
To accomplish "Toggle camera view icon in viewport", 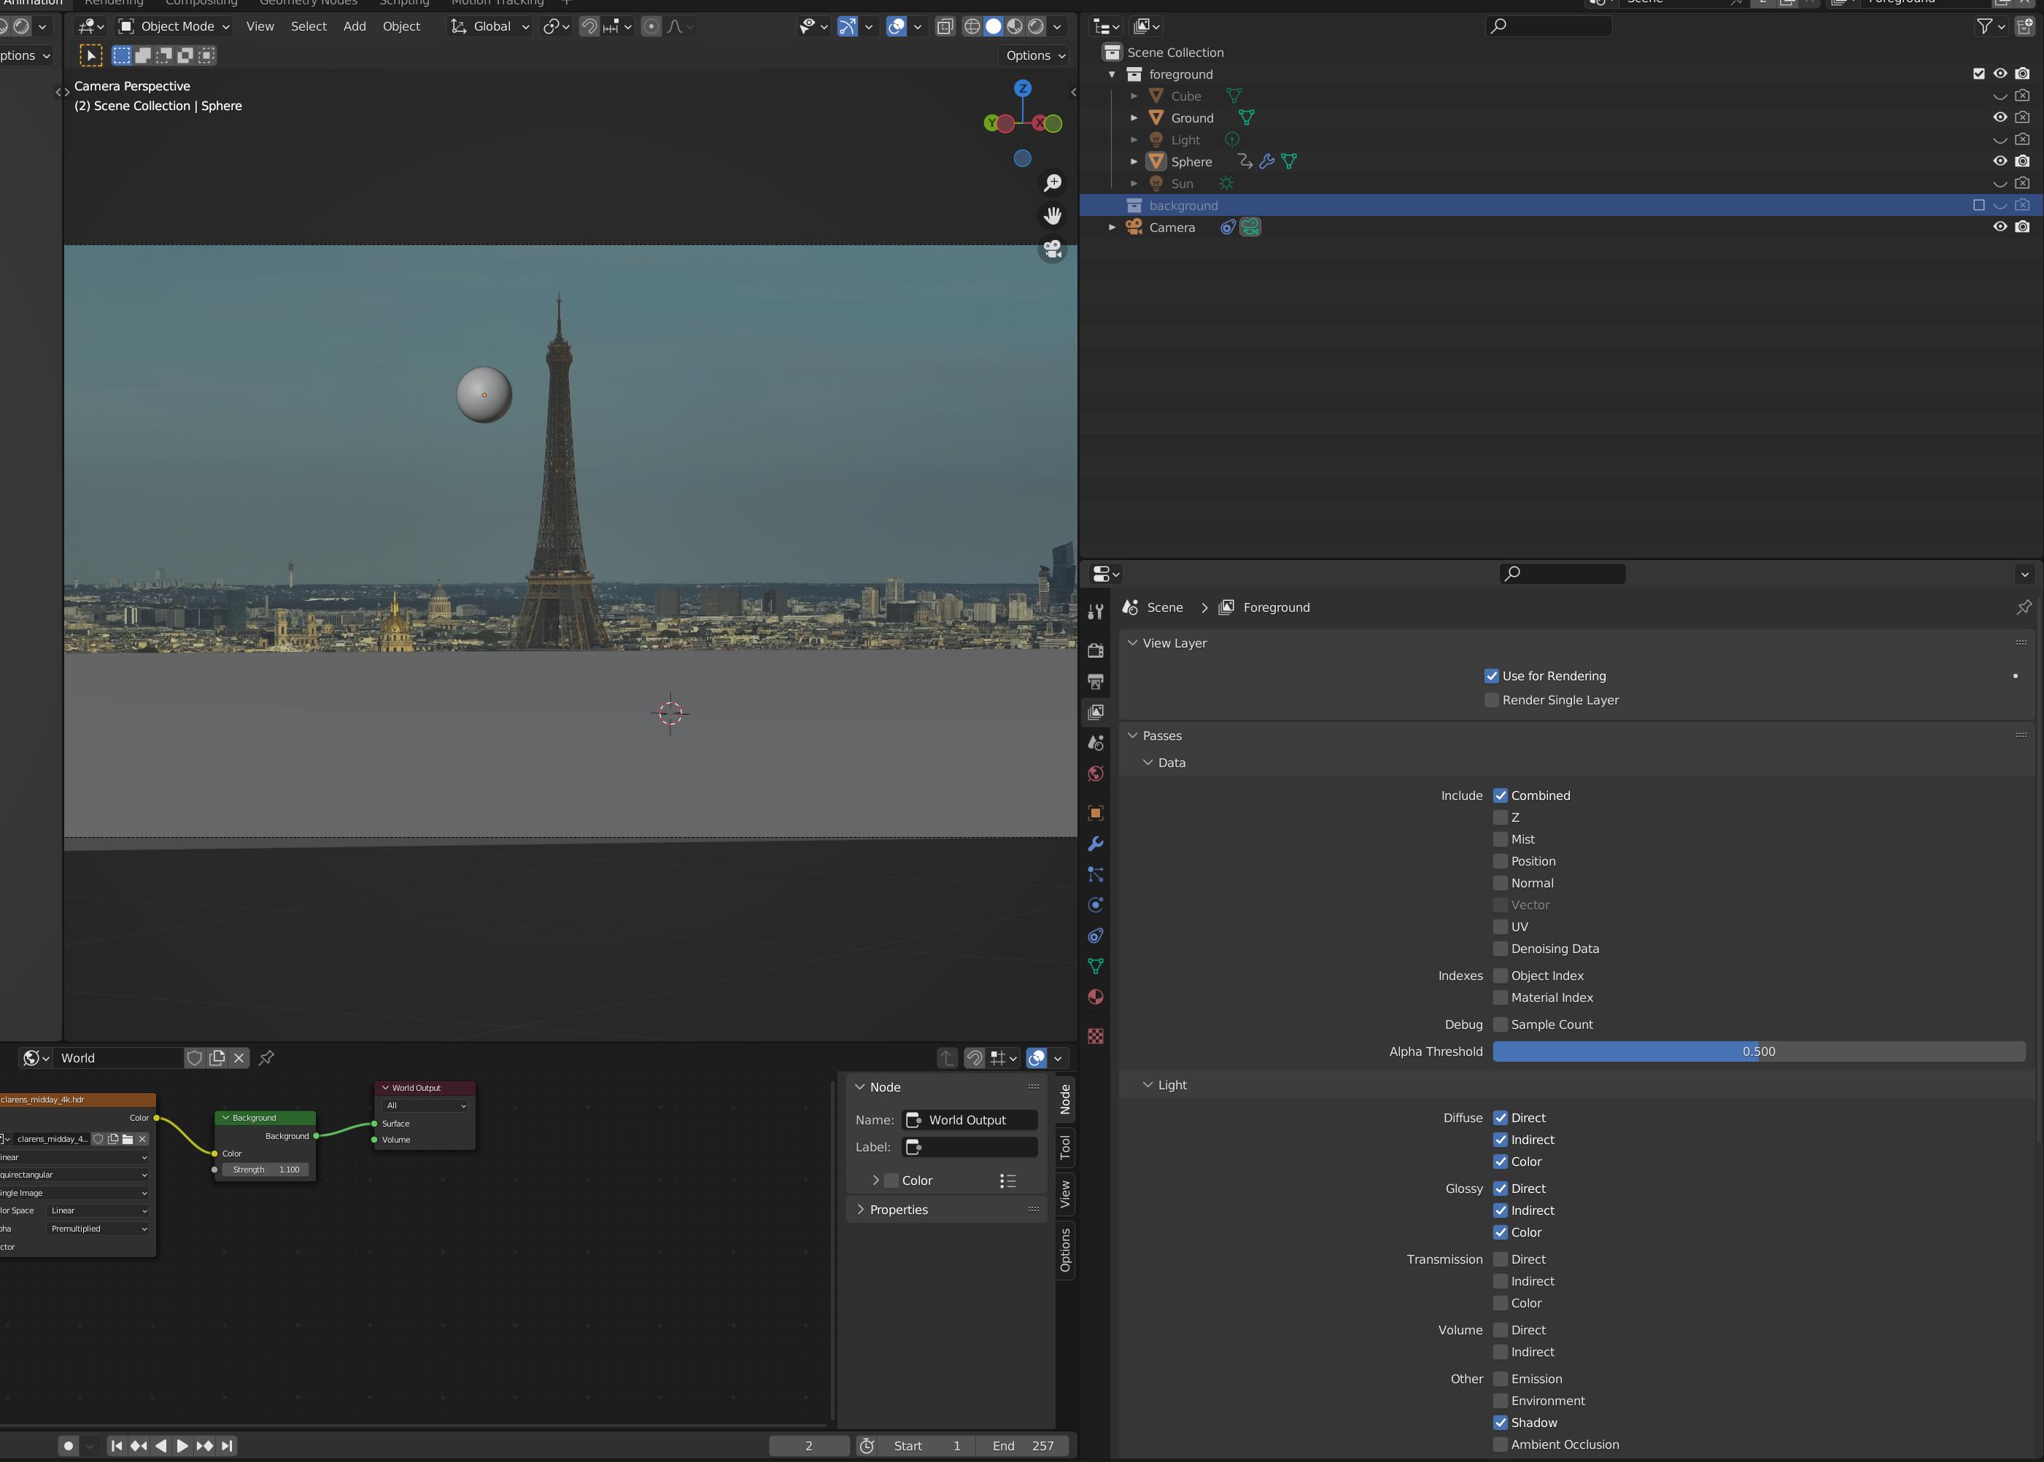I will pos(1053,249).
